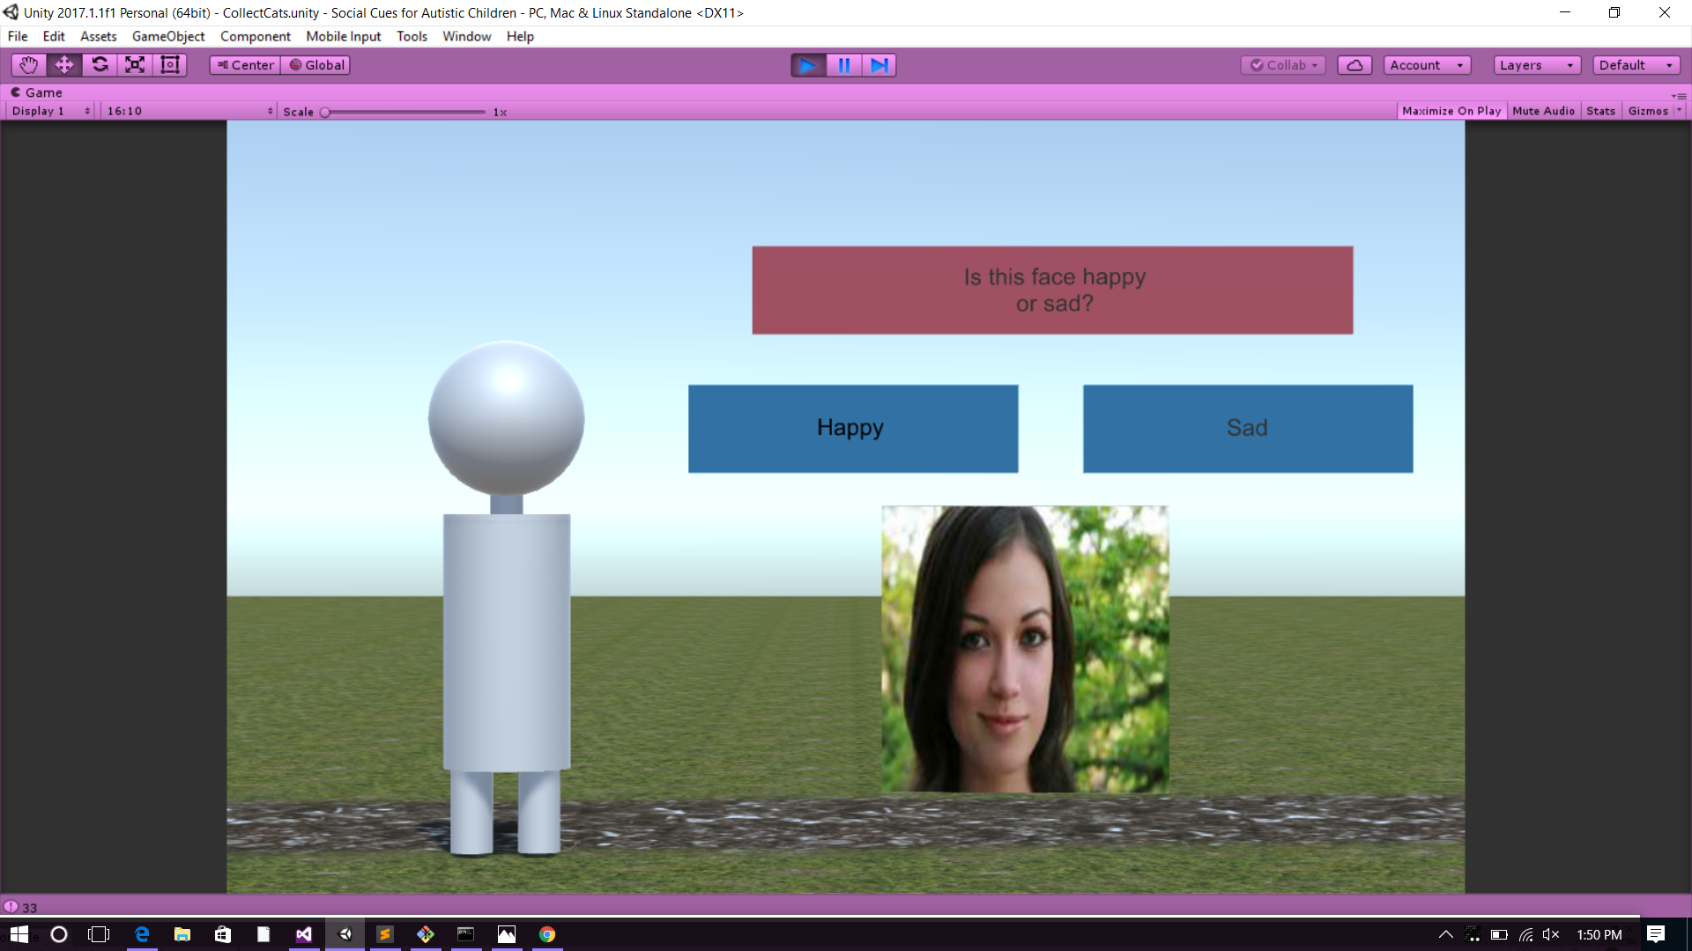Screen dimensions: 1692x951
Task: Select the Rotate tool
Action: 100,65
